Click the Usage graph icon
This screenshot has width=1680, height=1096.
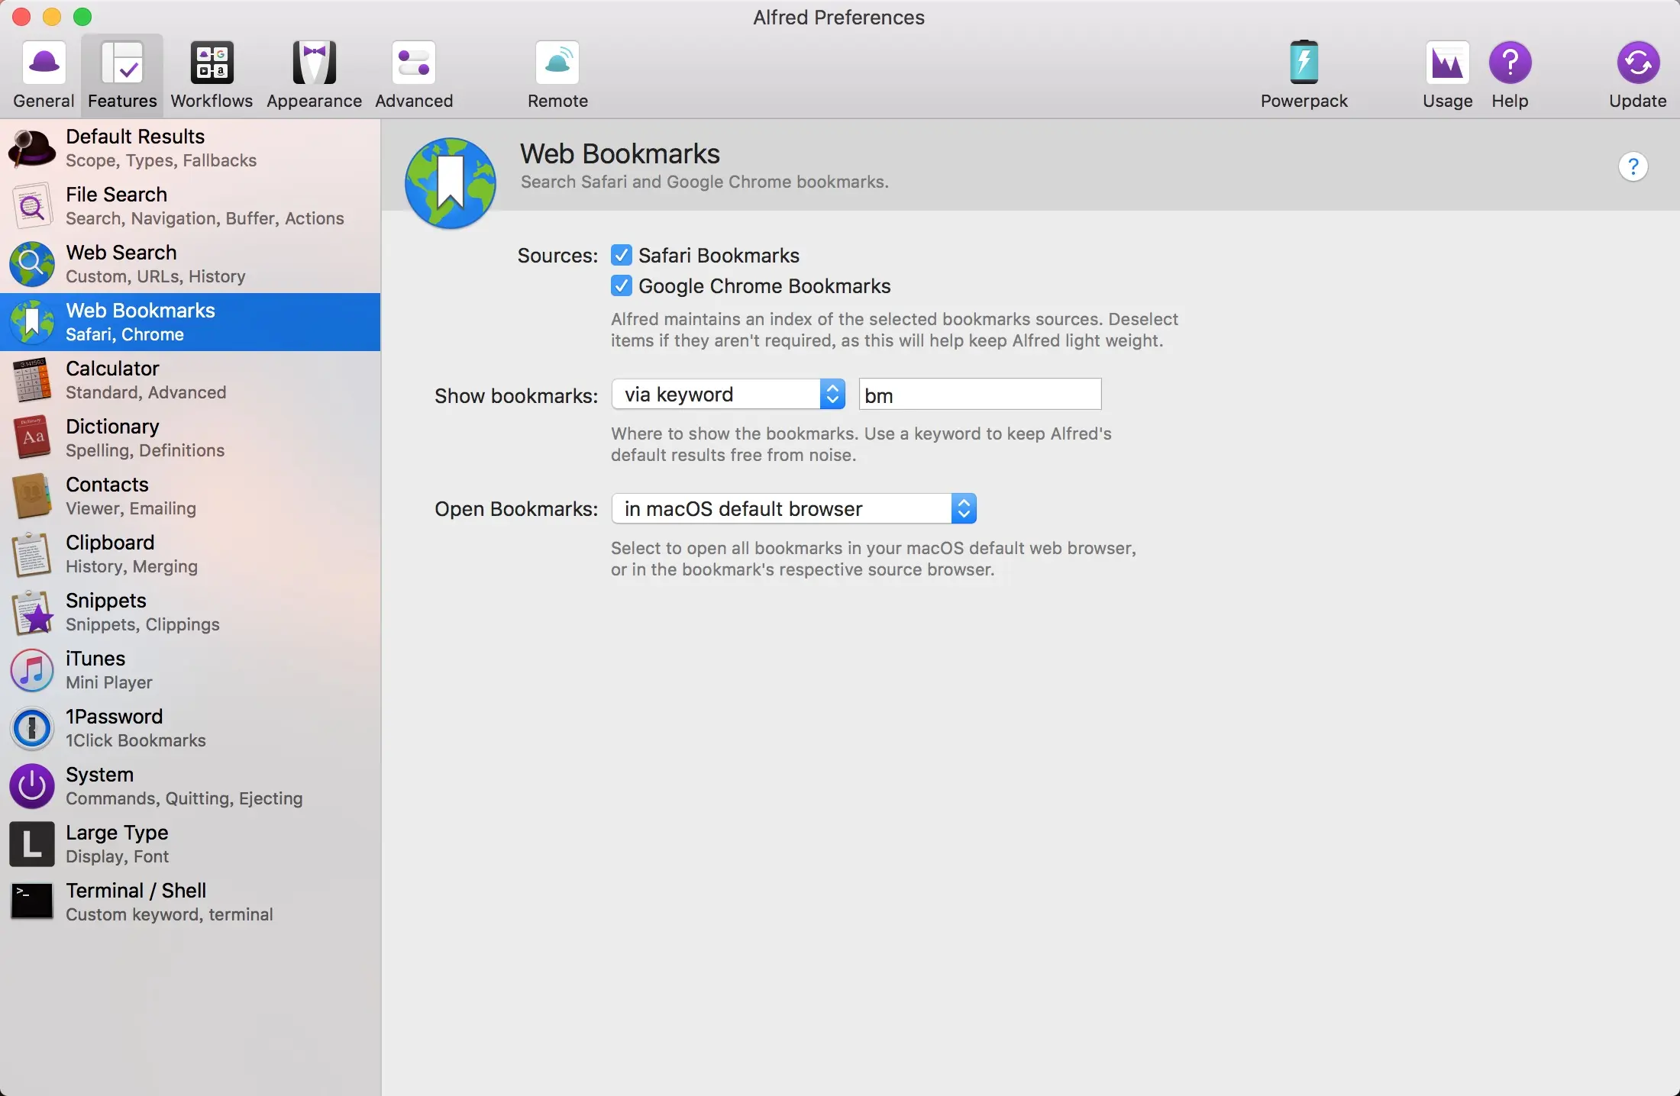(x=1447, y=63)
